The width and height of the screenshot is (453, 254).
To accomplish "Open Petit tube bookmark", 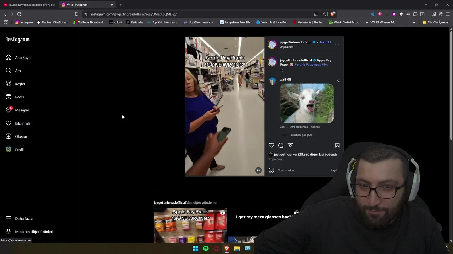I will 135,22.
